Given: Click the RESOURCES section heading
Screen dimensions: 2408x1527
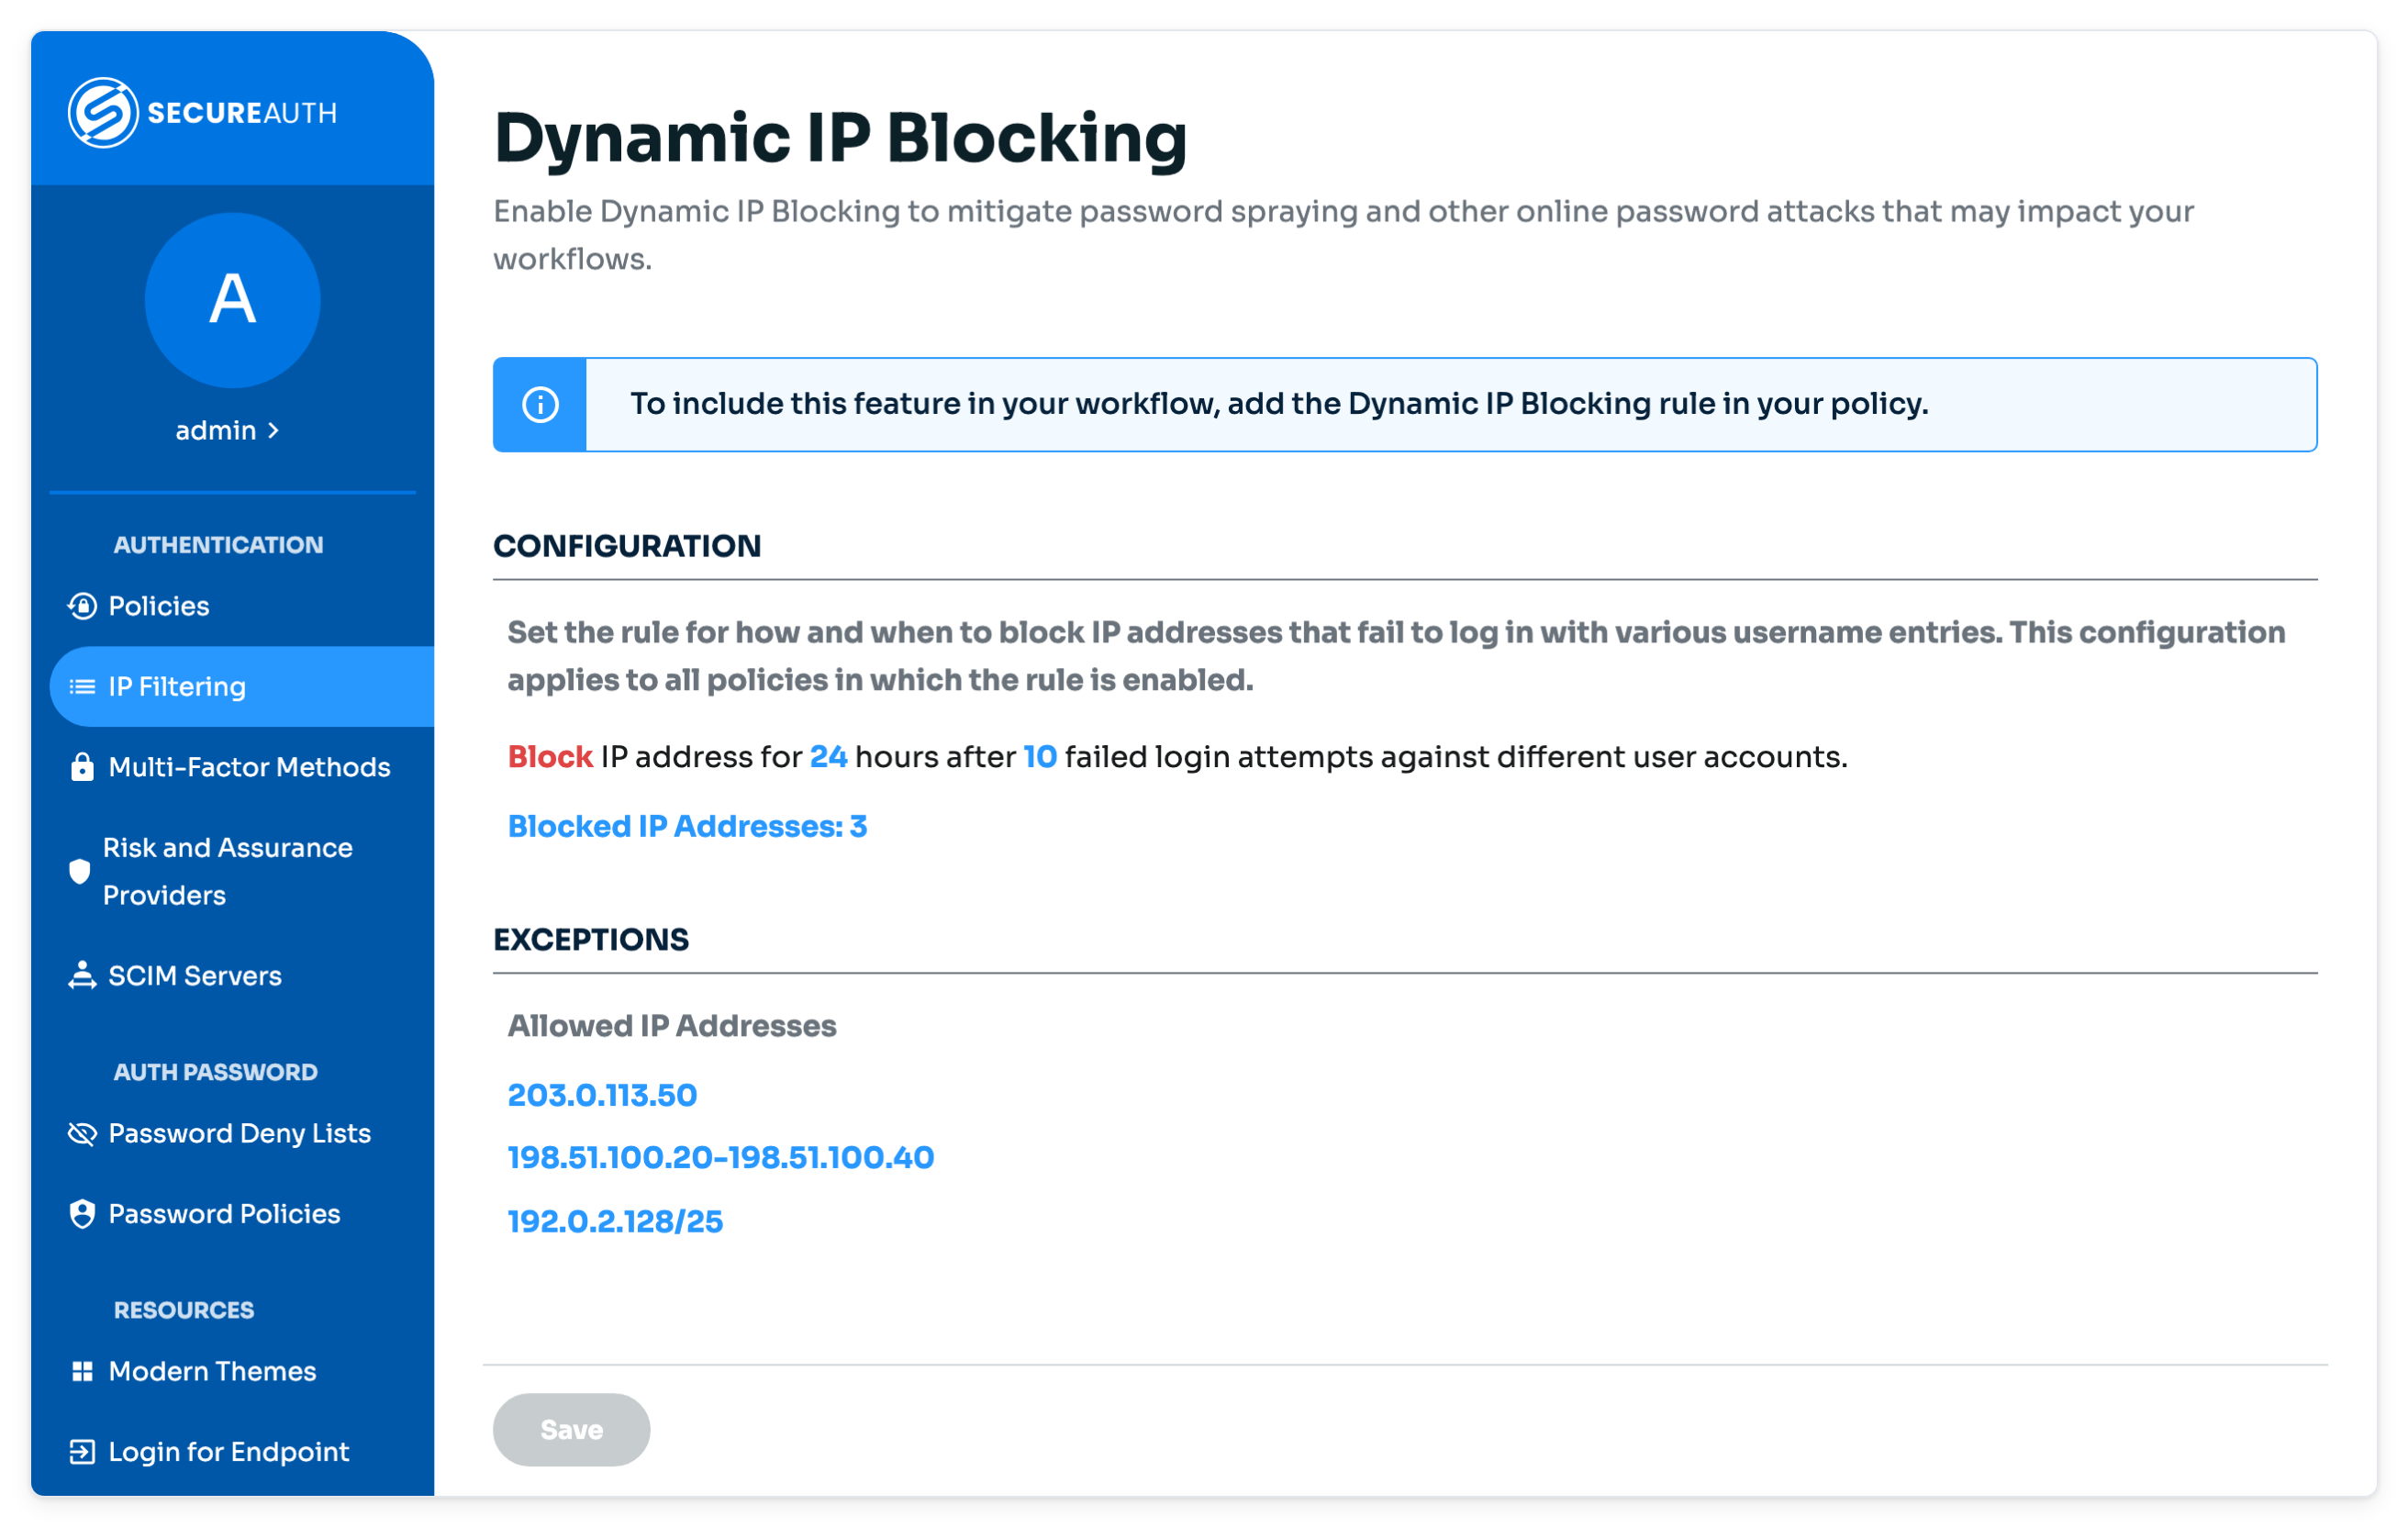Looking at the screenshot, I should (184, 1310).
